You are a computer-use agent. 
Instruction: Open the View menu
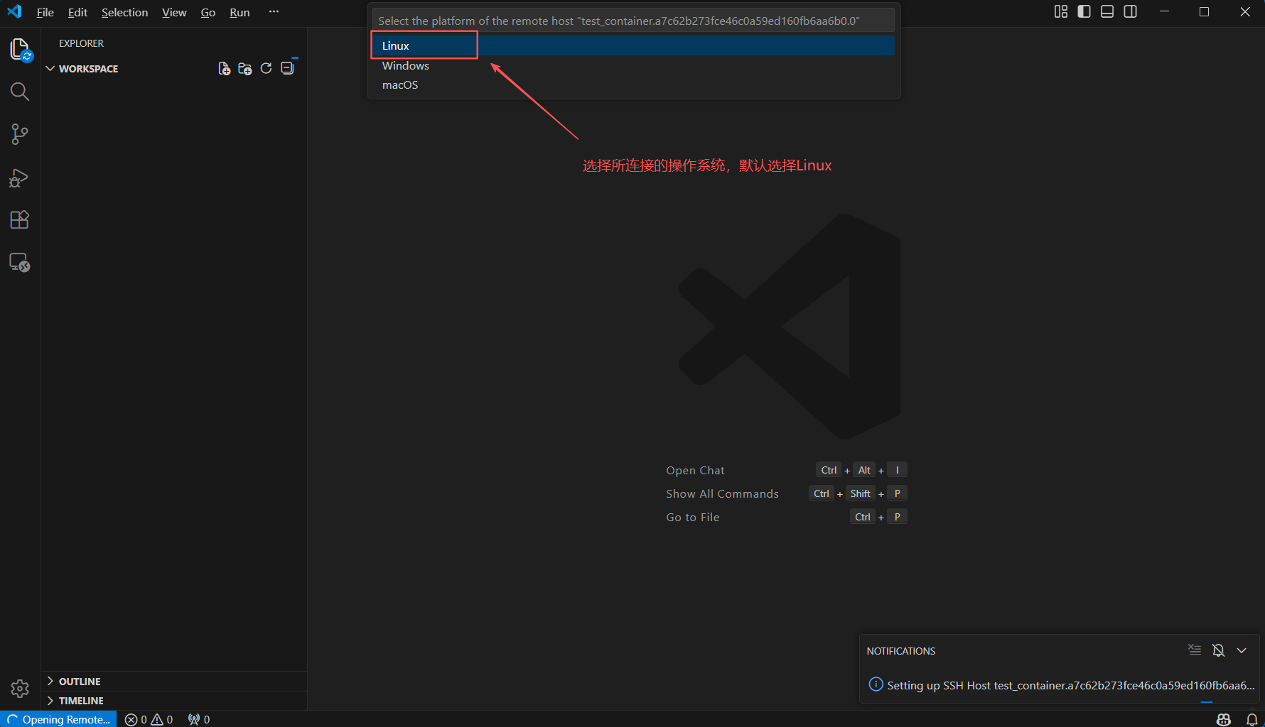174,12
